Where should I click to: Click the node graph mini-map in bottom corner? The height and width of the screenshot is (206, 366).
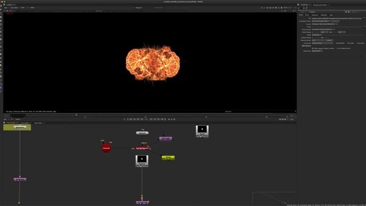[274, 198]
